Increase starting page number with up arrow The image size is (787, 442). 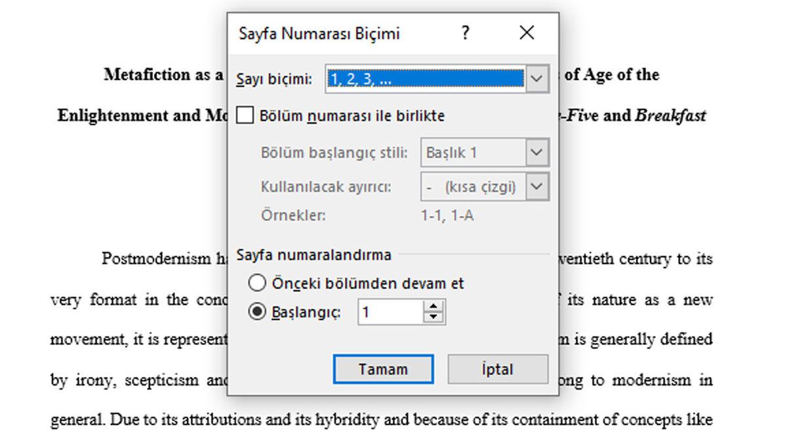[x=433, y=306]
